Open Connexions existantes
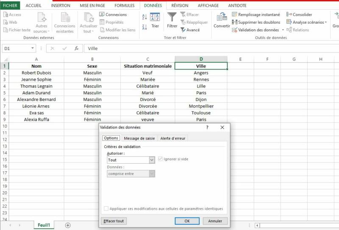 point(65,23)
